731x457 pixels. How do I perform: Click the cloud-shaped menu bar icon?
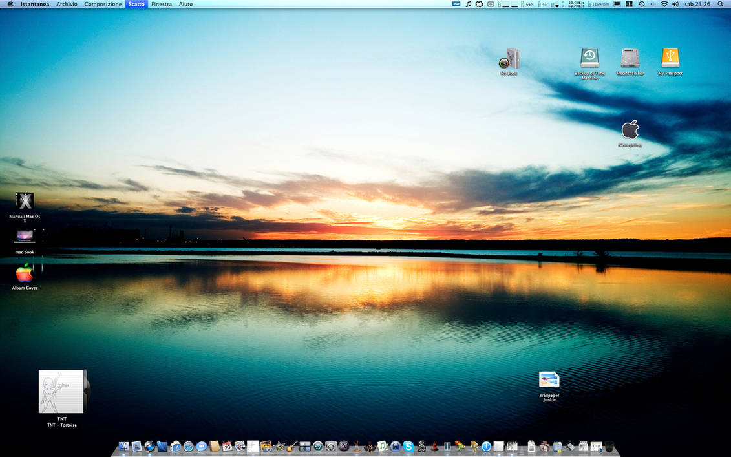pyautogui.click(x=479, y=4)
